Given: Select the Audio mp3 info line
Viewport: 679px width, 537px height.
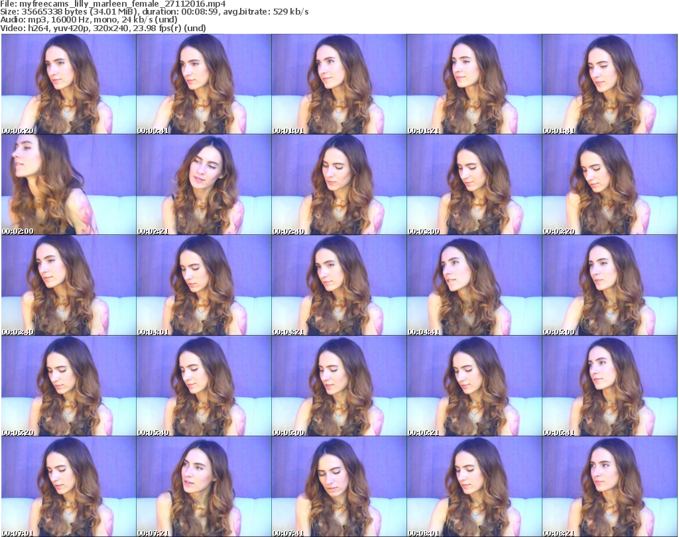Looking at the screenshot, I should pyautogui.click(x=89, y=20).
